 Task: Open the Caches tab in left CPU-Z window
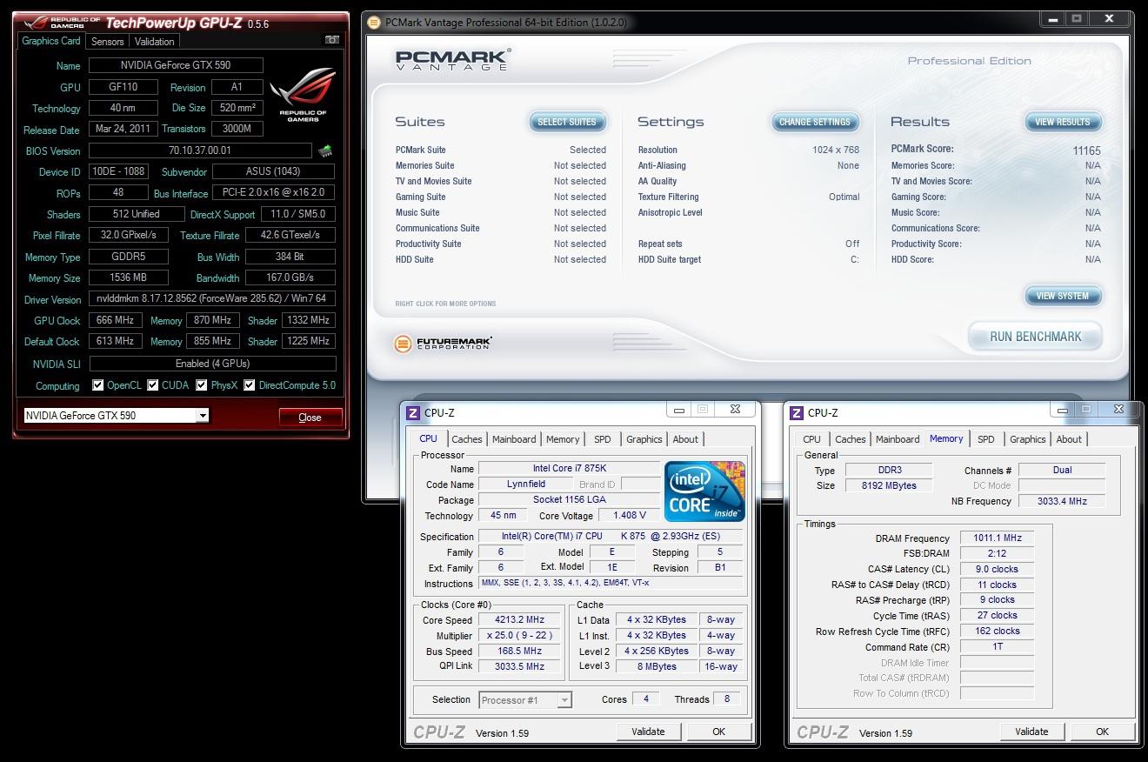pos(467,439)
